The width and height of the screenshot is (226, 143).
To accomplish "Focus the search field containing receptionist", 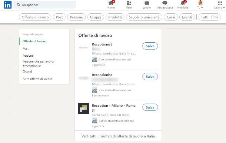I will click(x=45, y=5).
